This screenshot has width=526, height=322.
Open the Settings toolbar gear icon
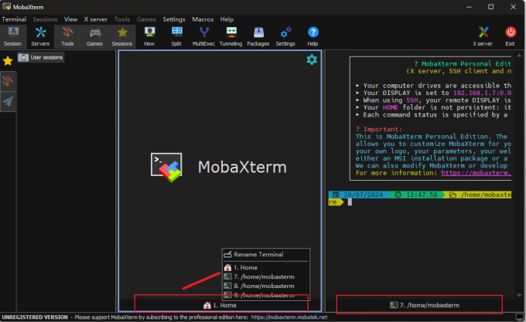285,36
